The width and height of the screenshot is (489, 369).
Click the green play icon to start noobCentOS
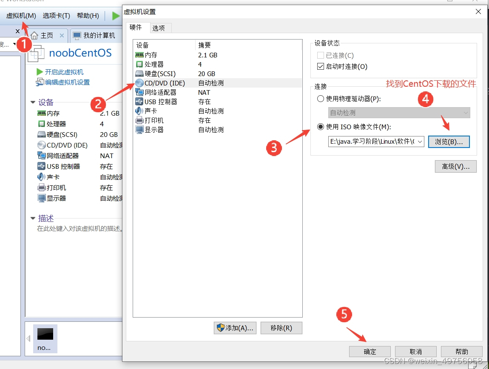click(116, 15)
